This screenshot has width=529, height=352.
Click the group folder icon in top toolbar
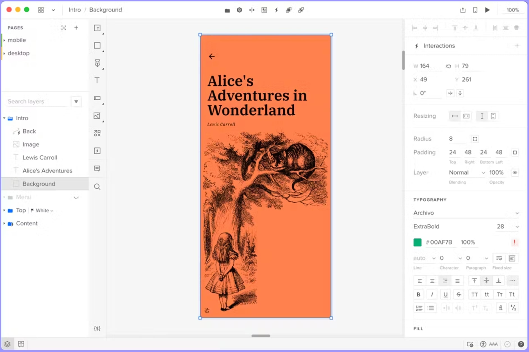[x=227, y=10]
